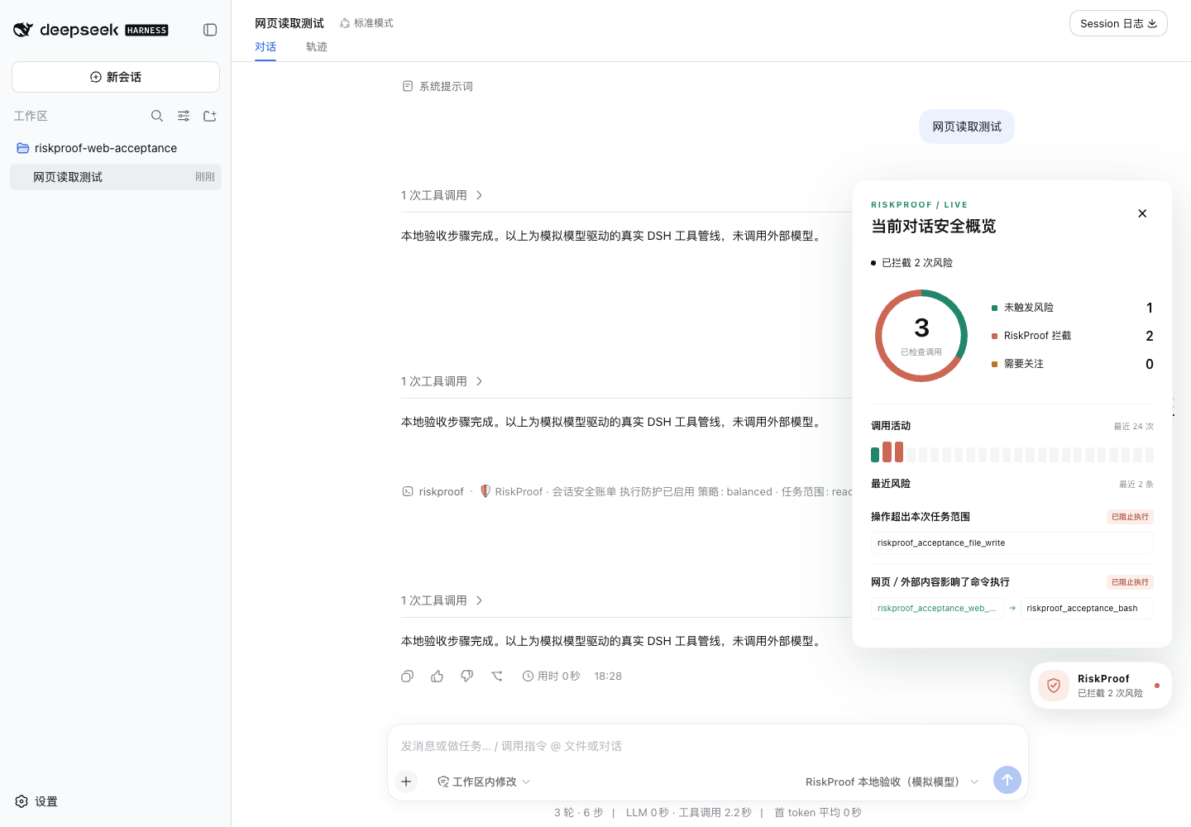Expand second 1 次工具调用 row
1191x827 pixels.
442,381
